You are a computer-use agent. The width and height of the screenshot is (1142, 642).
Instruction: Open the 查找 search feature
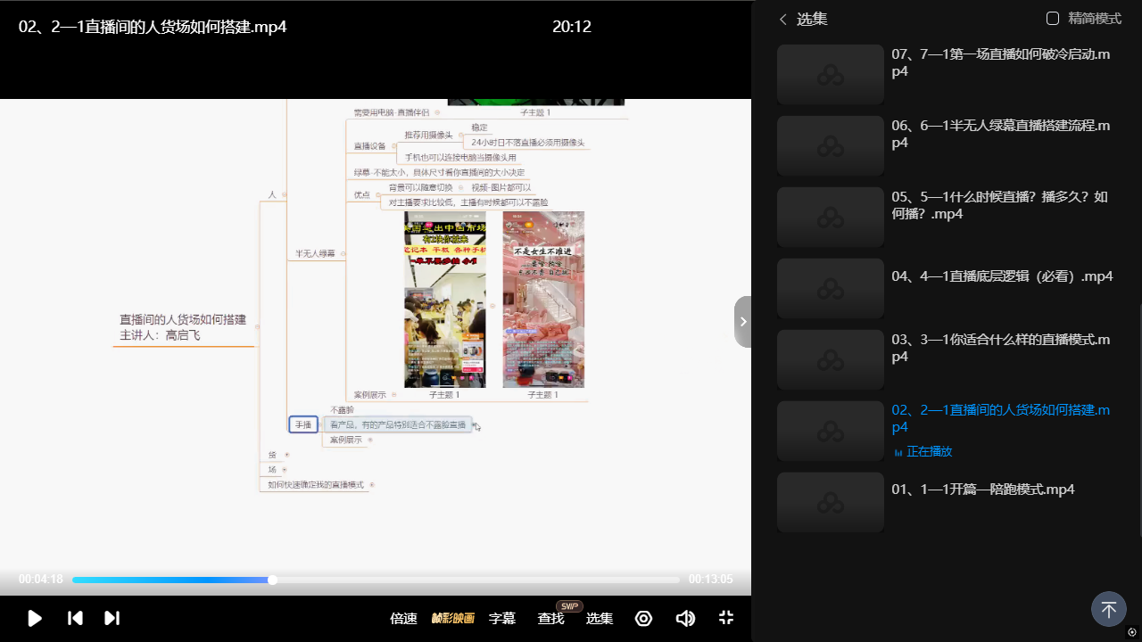pyautogui.click(x=550, y=618)
